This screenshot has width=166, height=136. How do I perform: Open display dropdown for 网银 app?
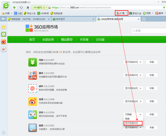(133, 62)
